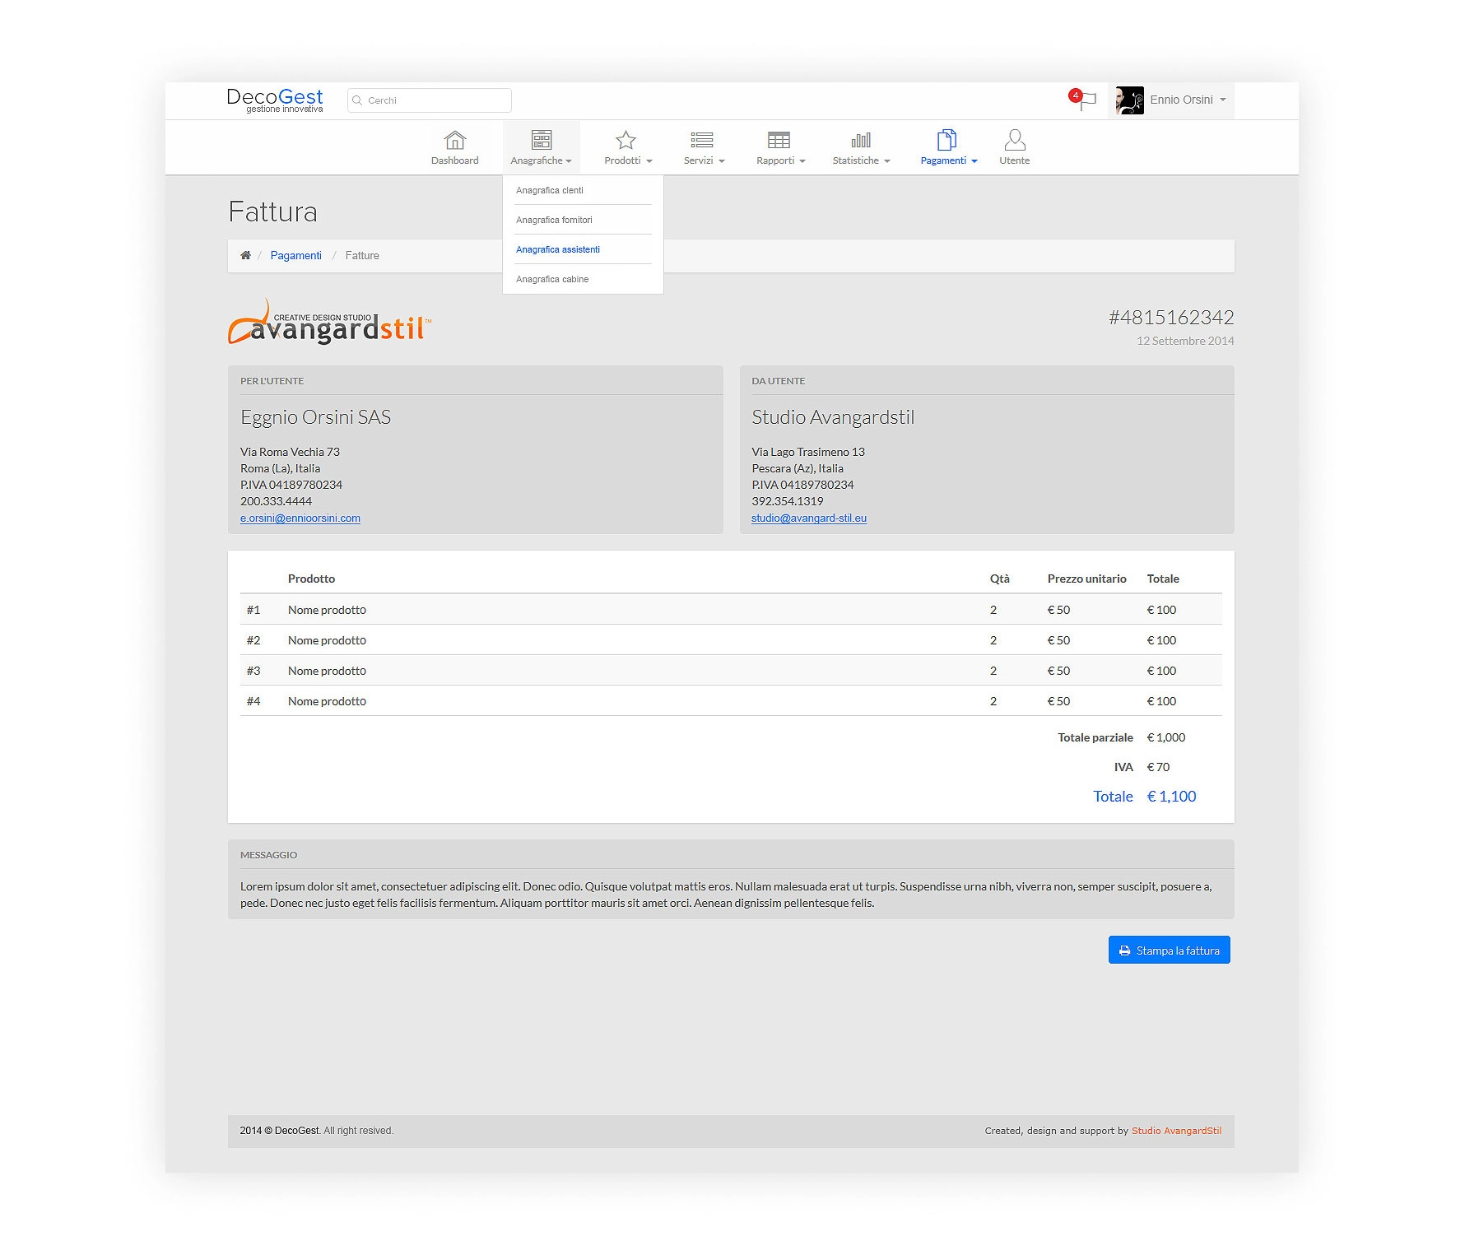Open the Dashboard home icon

(x=454, y=140)
